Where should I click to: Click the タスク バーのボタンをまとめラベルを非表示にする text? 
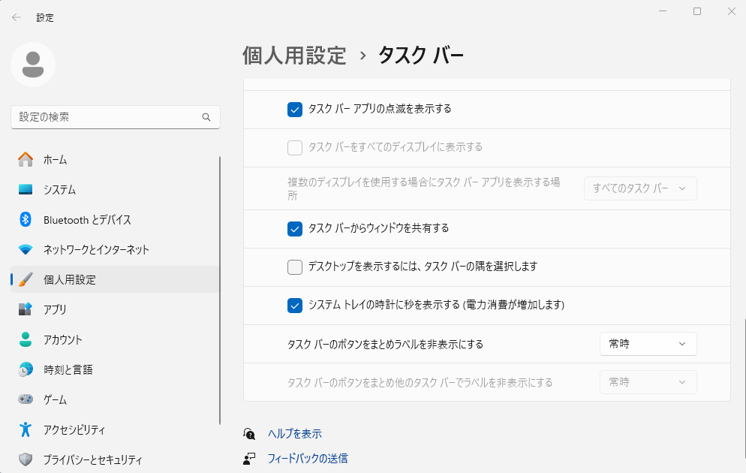click(385, 344)
